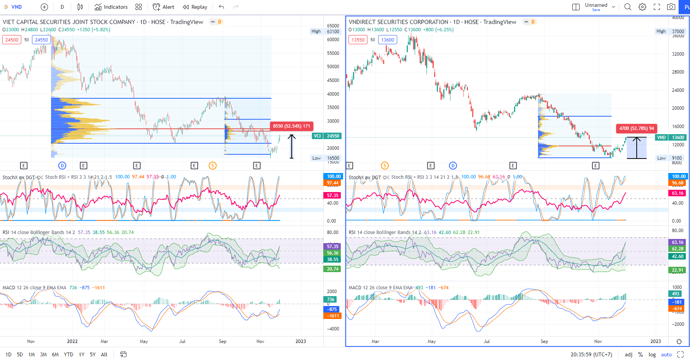This screenshot has width=690, height=359.
Task: Click the split S marker on VCI chart
Action: 212,165
